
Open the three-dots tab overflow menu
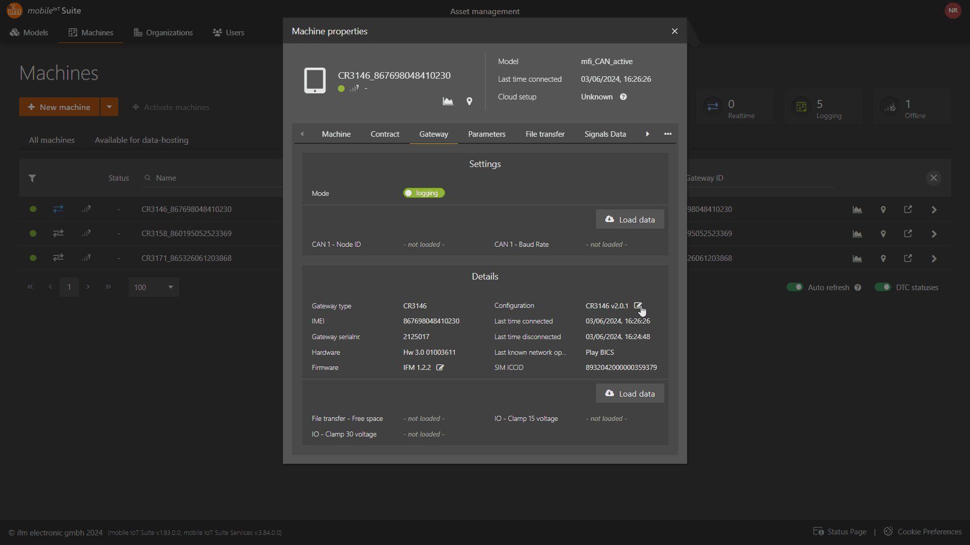coord(668,134)
